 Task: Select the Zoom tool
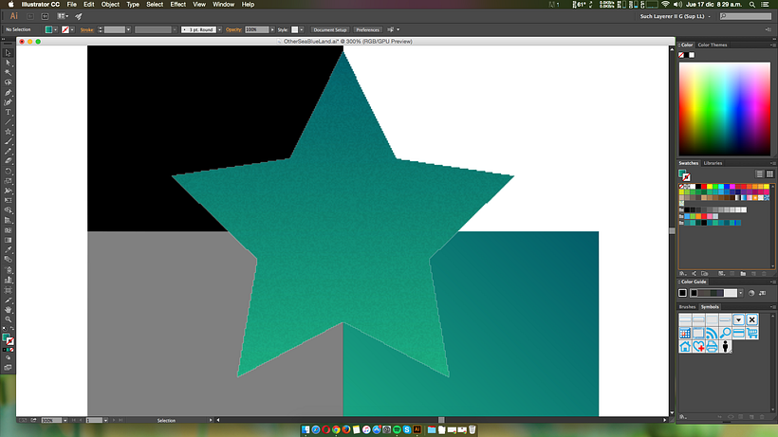tap(8, 319)
